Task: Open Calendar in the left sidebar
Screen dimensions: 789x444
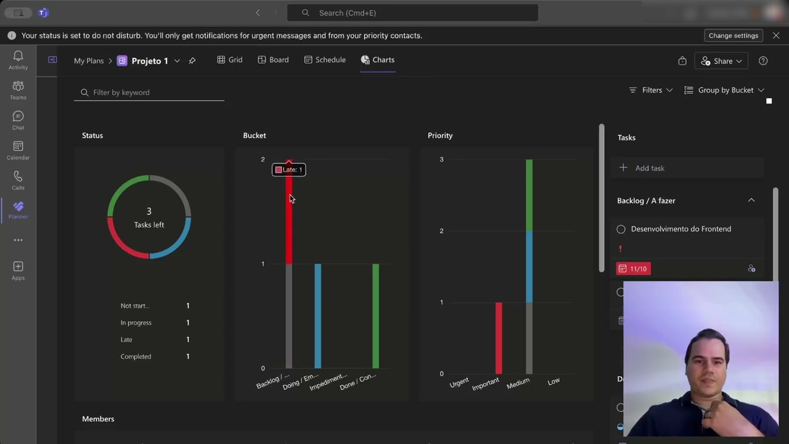Action: coord(18,150)
